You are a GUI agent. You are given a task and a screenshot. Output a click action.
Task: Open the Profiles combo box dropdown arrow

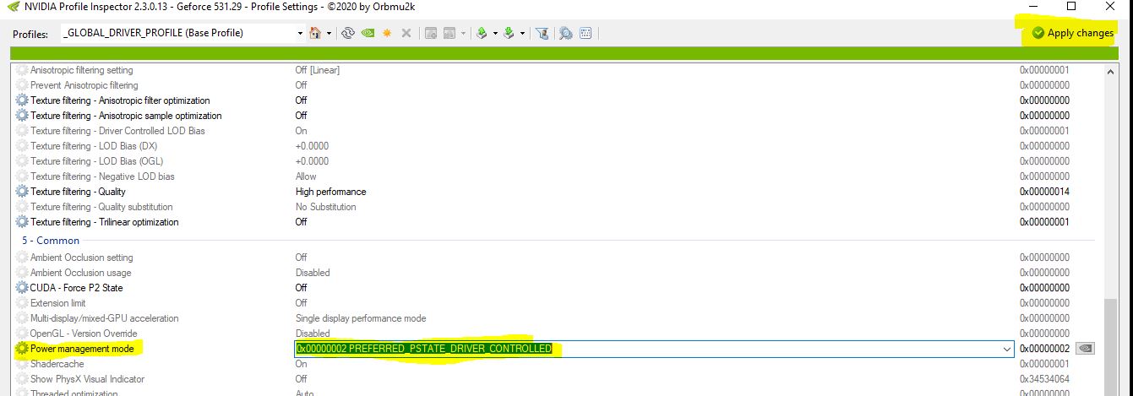300,33
